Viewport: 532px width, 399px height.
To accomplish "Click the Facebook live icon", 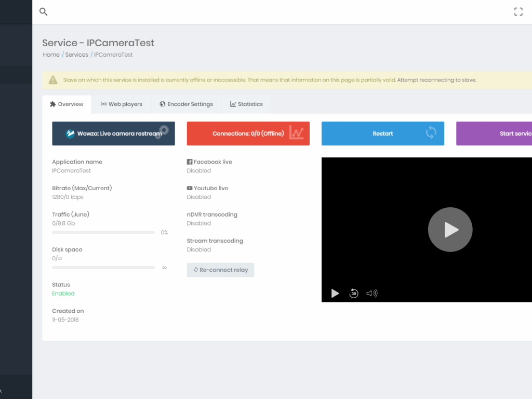I will pos(189,161).
